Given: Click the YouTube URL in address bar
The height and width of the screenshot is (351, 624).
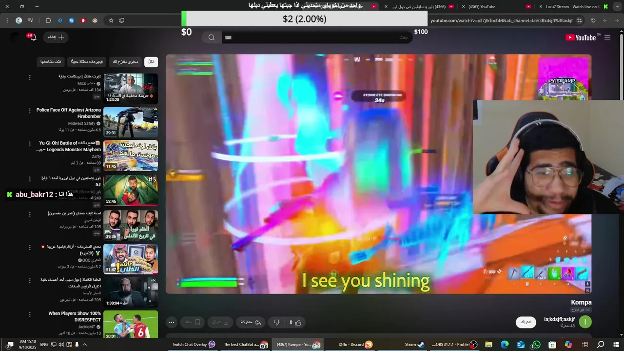Looking at the screenshot, I should (x=502, y=20).
